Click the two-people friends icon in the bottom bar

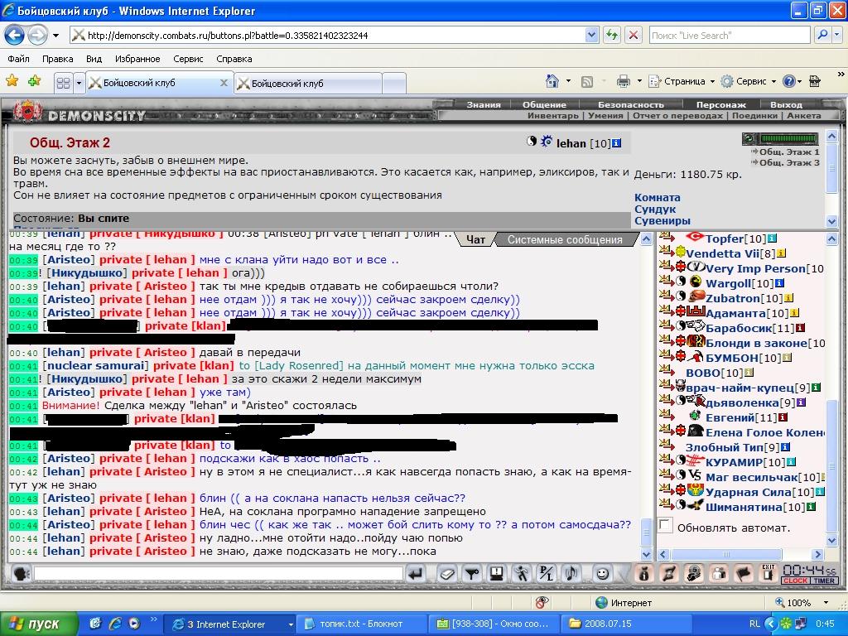tap(719, 573)
